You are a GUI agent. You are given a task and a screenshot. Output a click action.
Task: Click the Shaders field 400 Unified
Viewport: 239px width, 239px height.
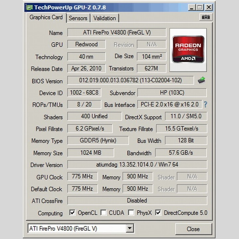coord(95,116)
